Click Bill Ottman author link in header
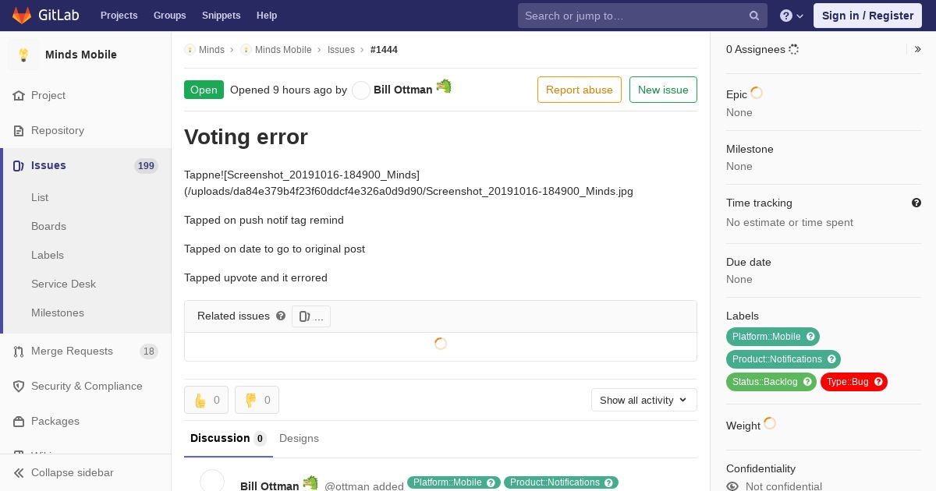This screenshot has height=491, width=936. click(x=402, y=90)
